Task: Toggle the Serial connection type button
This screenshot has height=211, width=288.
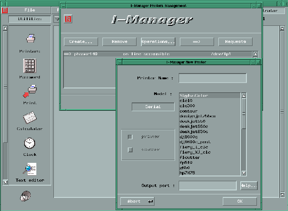Action: (x=153, y=107)
